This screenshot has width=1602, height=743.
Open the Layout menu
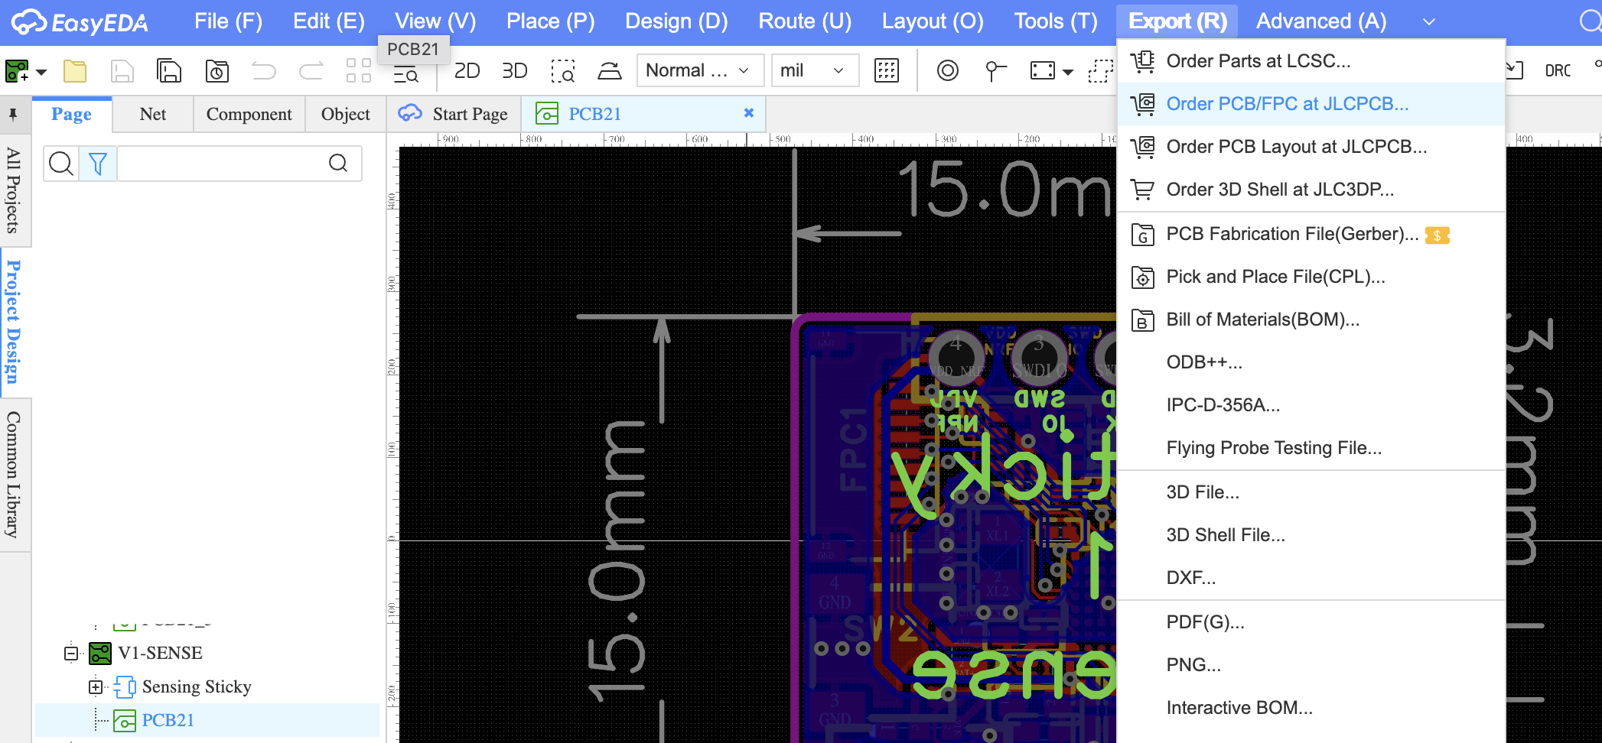[933, 21]
